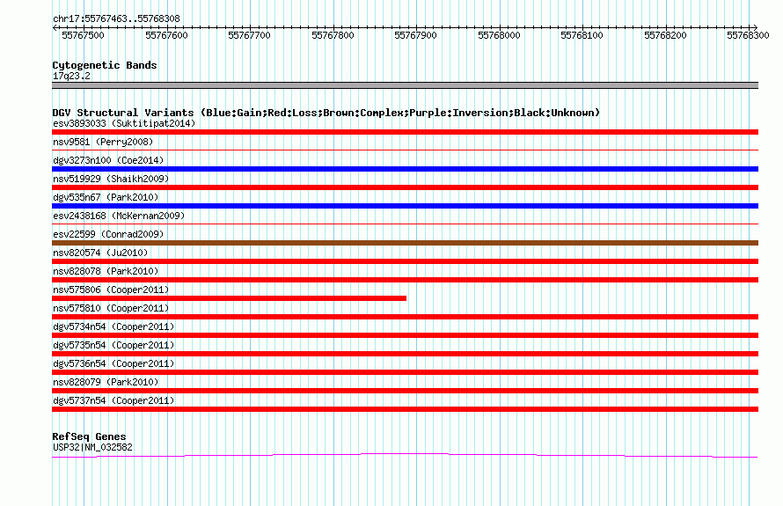Select the nsv820574 (Ju2010) label

pos(100,253)
